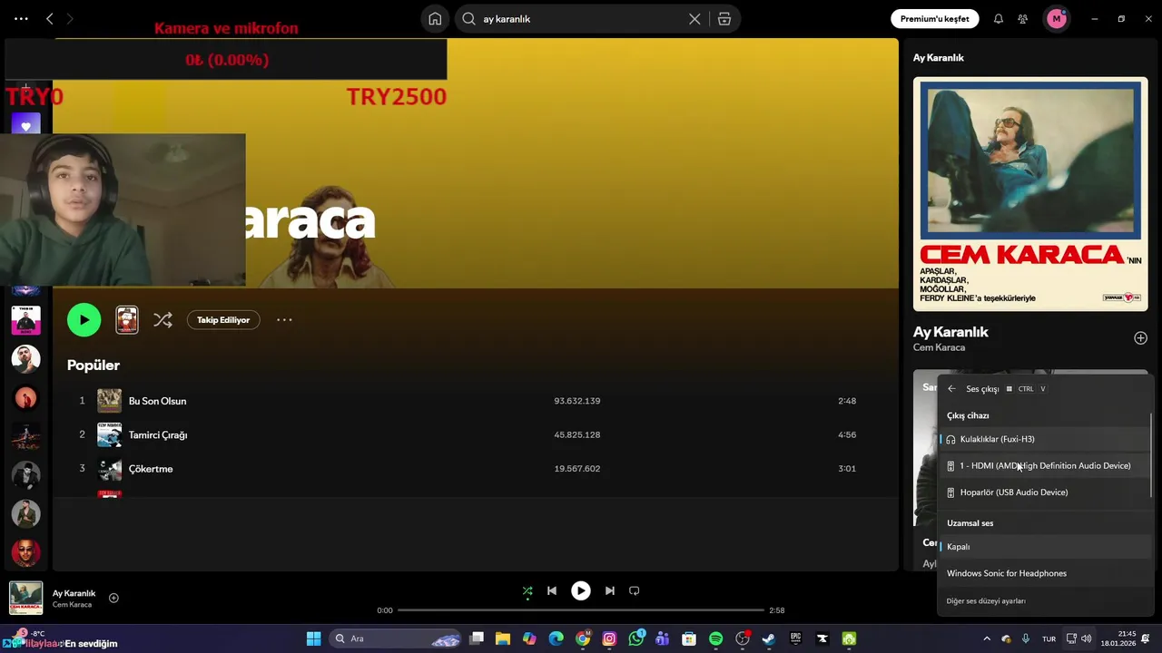Click the tray microphone icon
Screen dimensions: 1162x653
1026,638
